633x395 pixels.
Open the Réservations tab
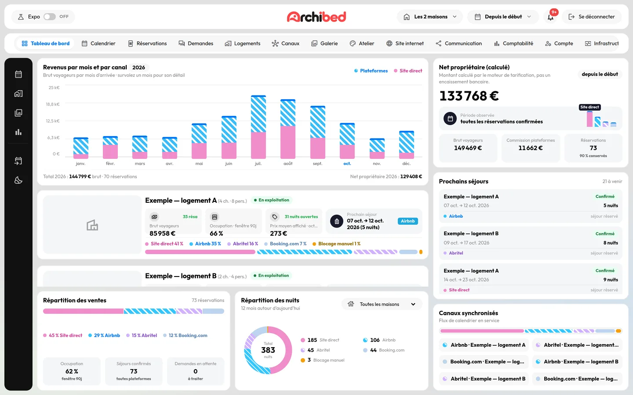(147, 43)
